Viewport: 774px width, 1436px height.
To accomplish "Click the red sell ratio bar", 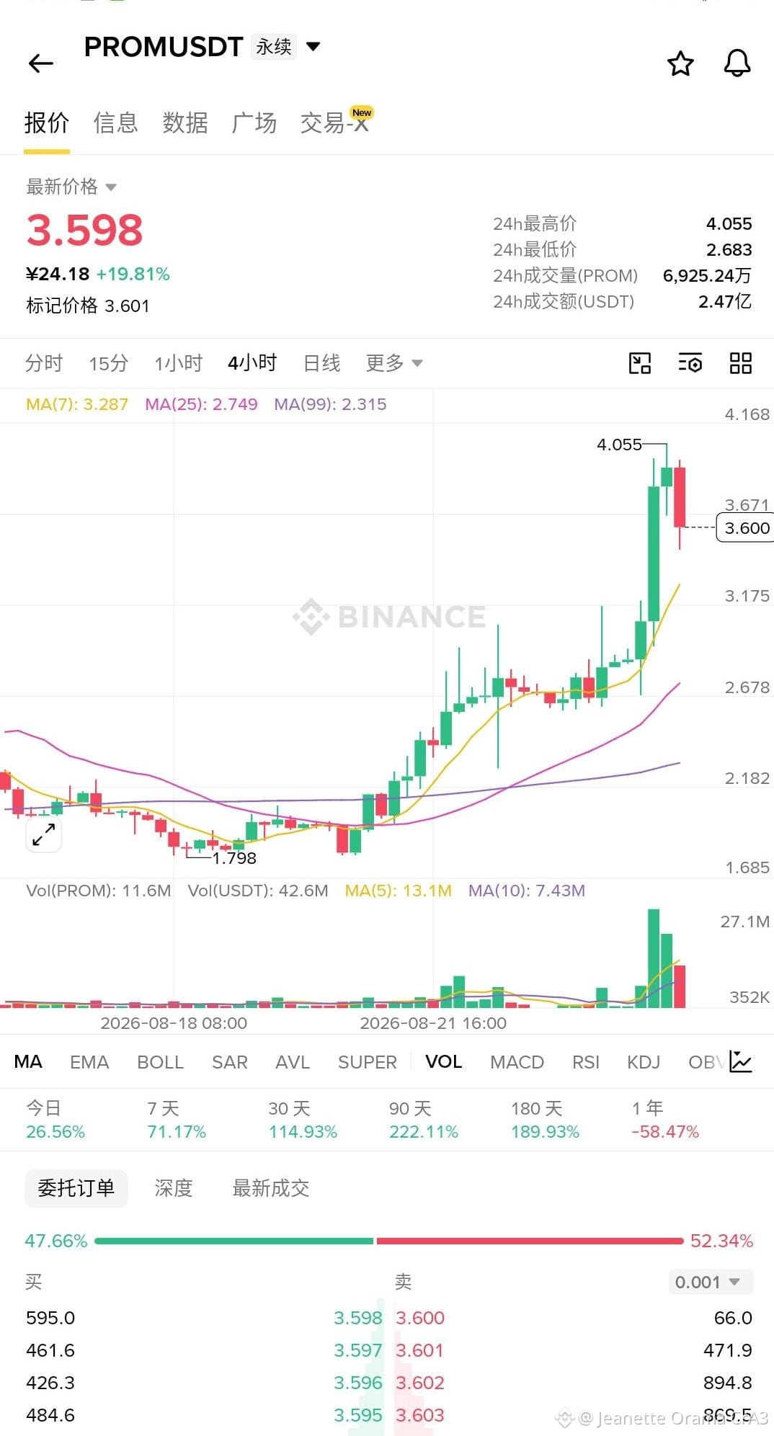I will click(530, 1241).
